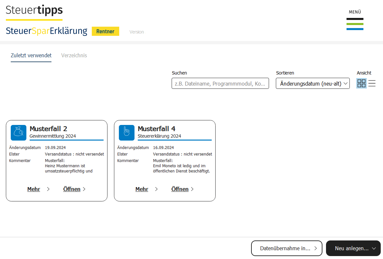Open the Datenübernahme in... button
This screenshot has height=259, width=383.
(286, 248)
